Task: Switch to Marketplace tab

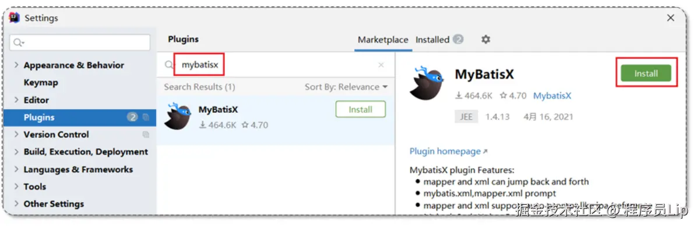Action: tap(383, 40)
